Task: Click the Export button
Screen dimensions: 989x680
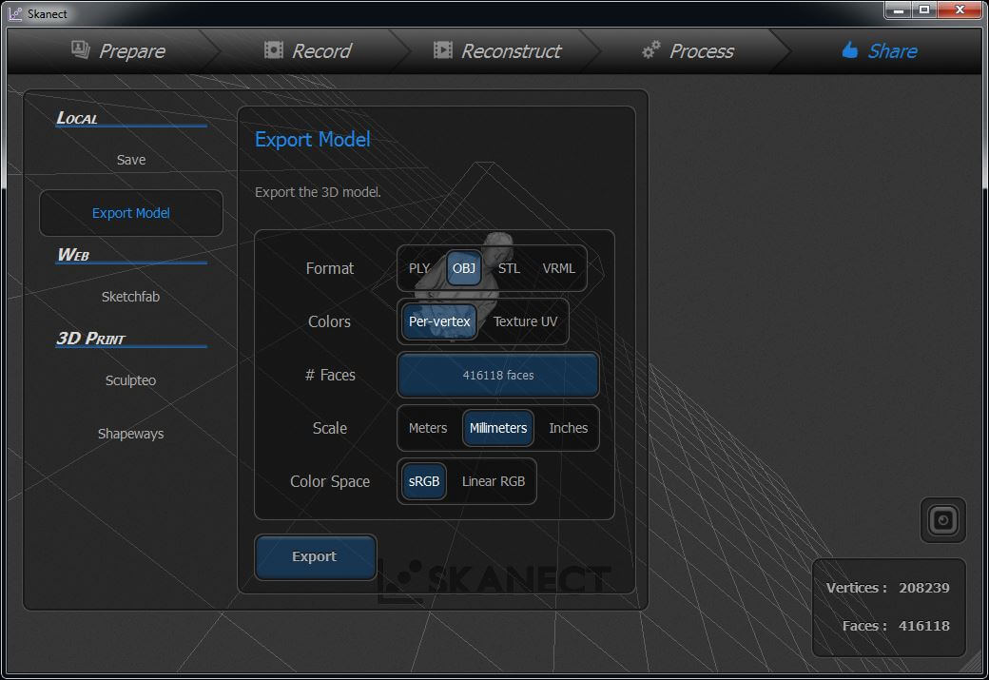Action: [x=315, y=556]
